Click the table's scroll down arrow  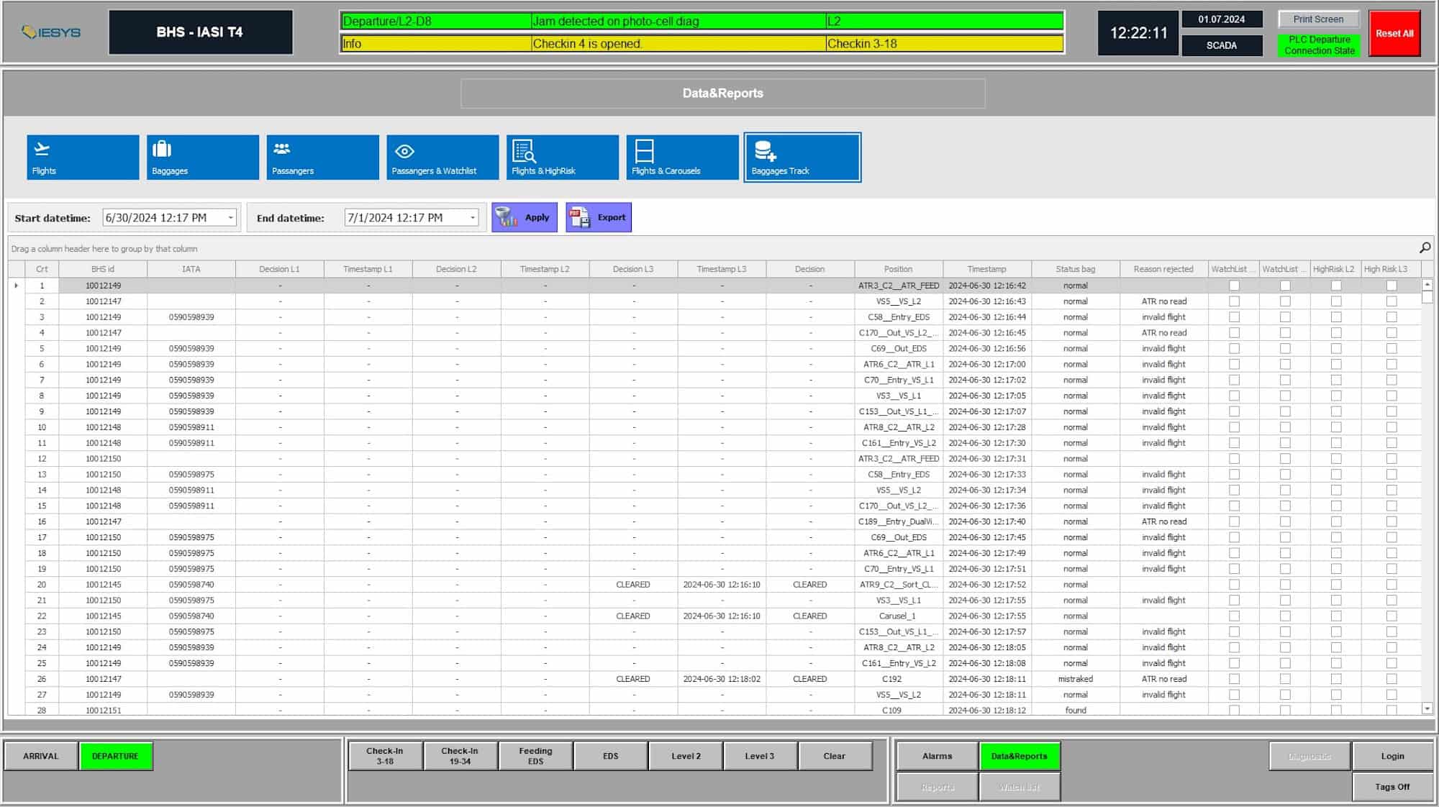1427,708
